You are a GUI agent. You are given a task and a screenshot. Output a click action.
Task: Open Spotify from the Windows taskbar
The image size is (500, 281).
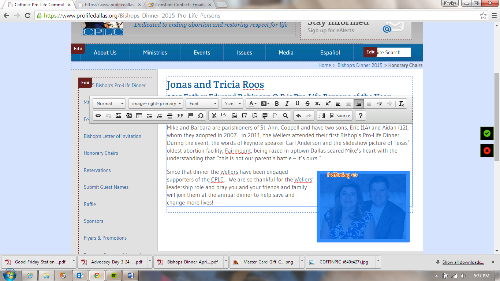click(x=114, y=276)
